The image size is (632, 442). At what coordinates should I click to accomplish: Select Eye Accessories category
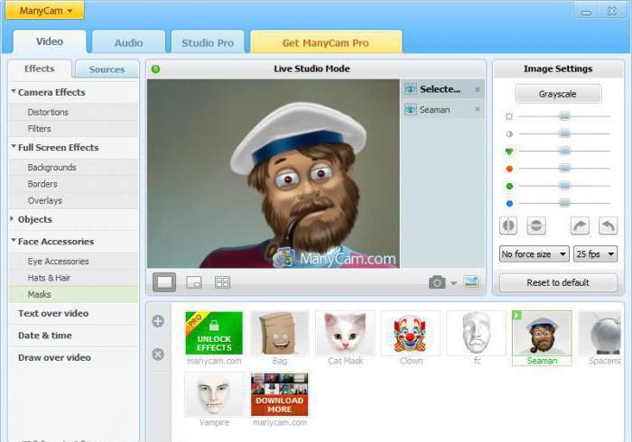click(73, 262)
